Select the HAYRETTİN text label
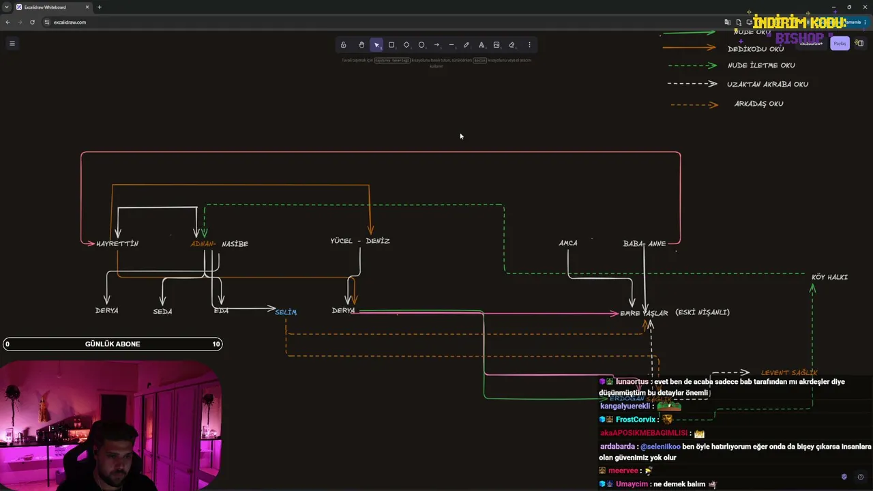The width and height of the screenshot is (873, 491). pos(117,243)
